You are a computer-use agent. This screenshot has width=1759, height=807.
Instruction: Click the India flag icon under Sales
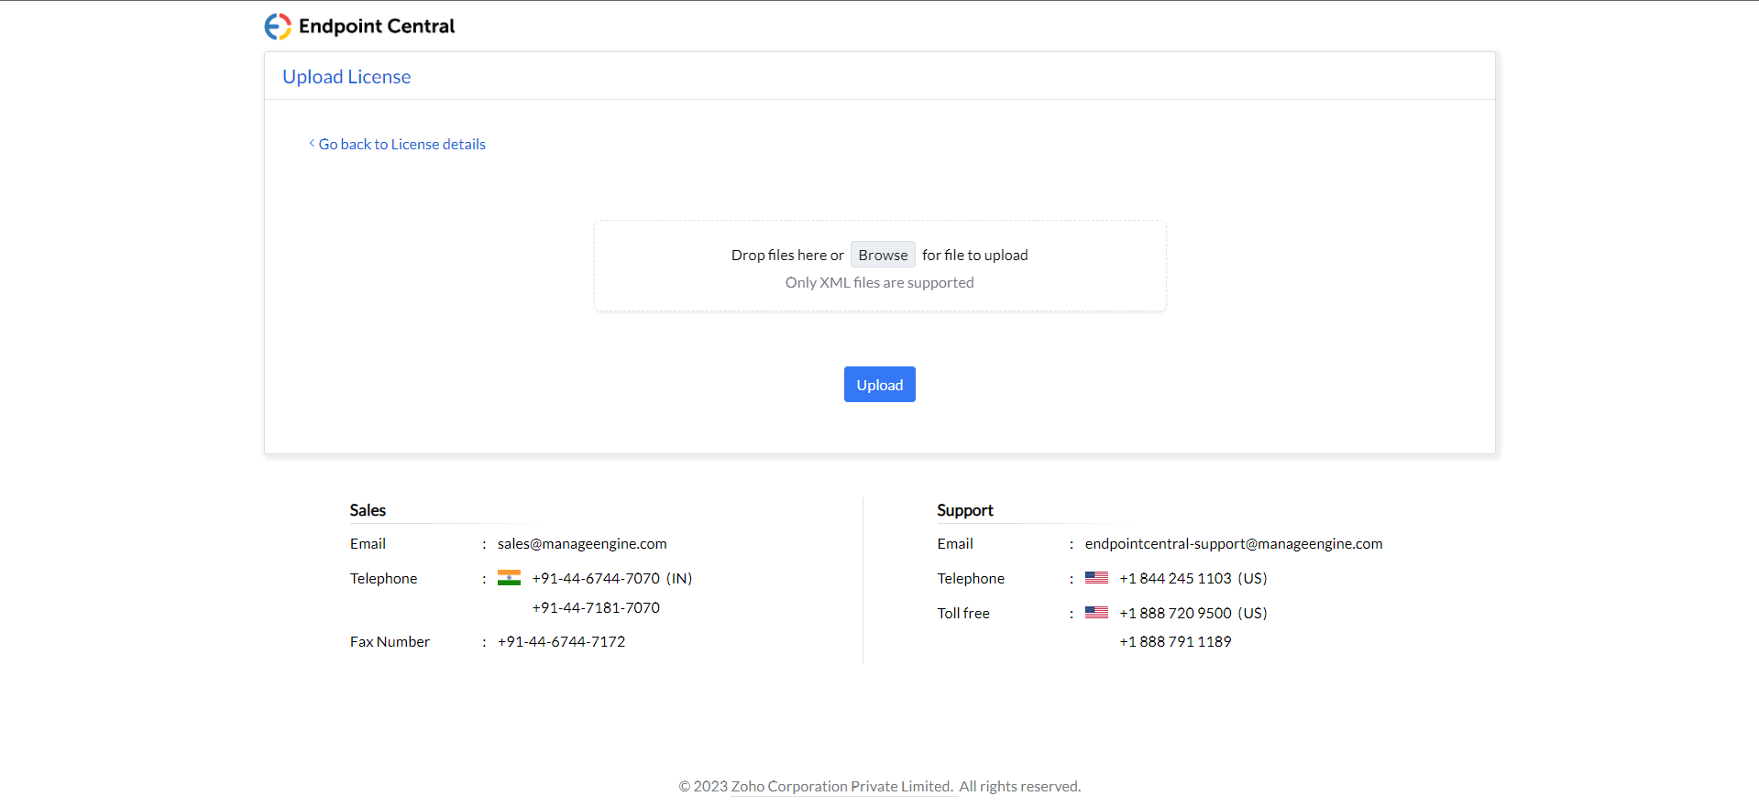click(x=509, y=578)
